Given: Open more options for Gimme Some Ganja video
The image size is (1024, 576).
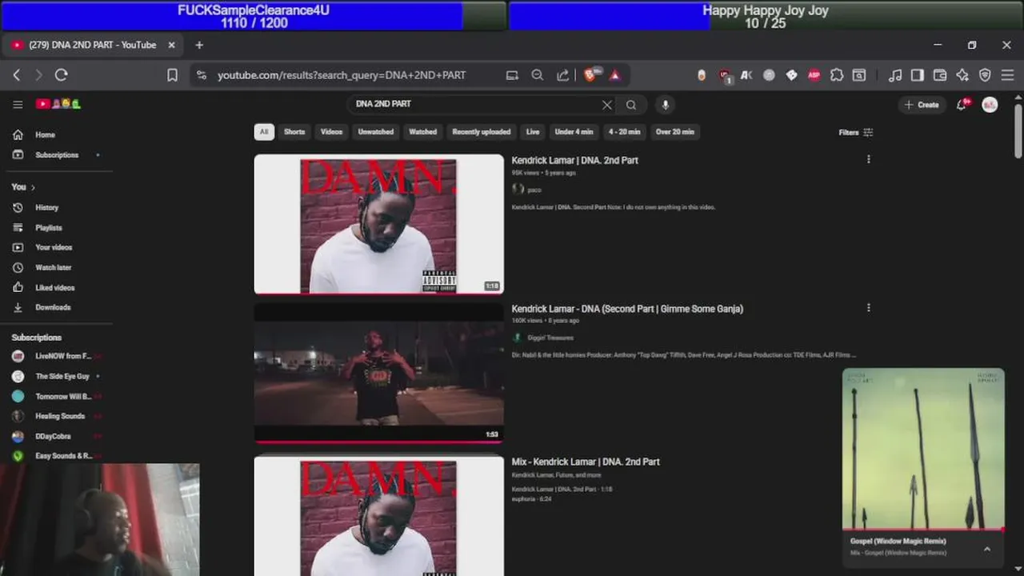Looking at the screenshot, I should pyautogui.click(x=869, y=307).
